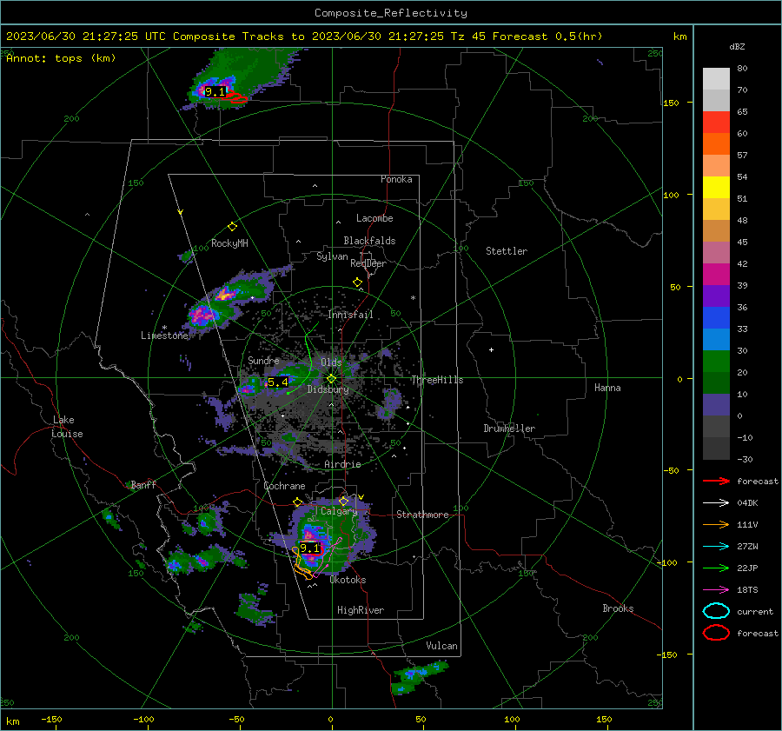Screen dimensions: 782x731
Task: Click the Drumheller label
Action: [x=509, y=429]
